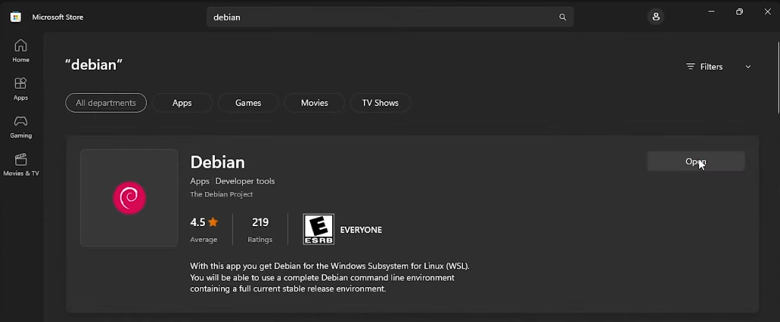Viewport: 780px width, 322px height.
Task: Click the chevron next to Filters
Action: 748,67
